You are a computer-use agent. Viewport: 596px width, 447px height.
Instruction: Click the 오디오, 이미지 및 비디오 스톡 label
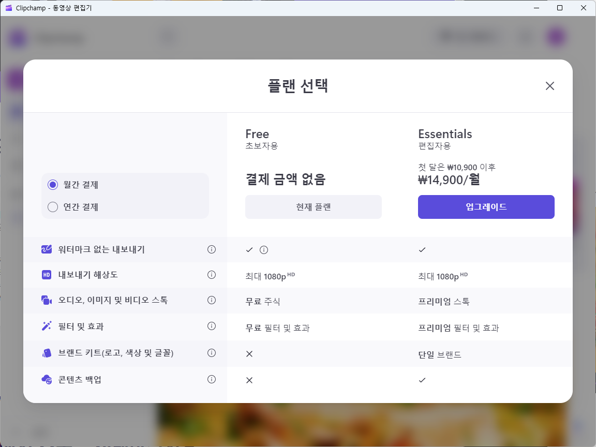pos(113,300)
